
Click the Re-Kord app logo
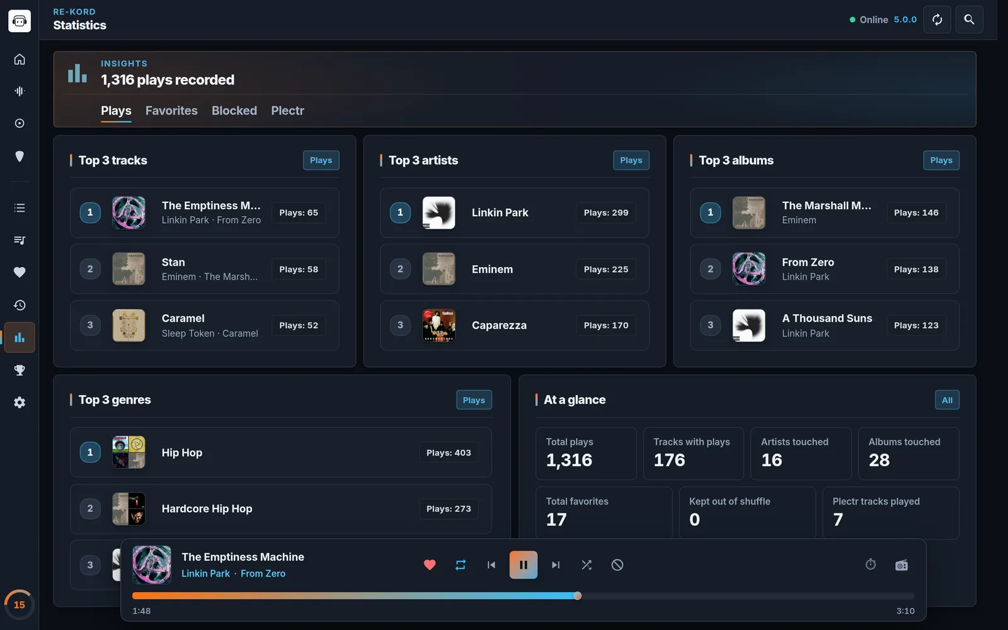(20, 21)
